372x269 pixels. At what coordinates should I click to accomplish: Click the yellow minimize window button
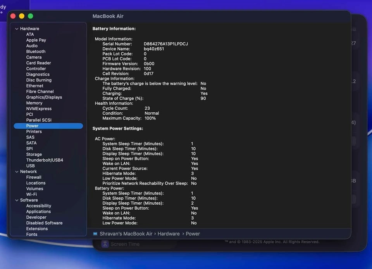tap(22, 16)
